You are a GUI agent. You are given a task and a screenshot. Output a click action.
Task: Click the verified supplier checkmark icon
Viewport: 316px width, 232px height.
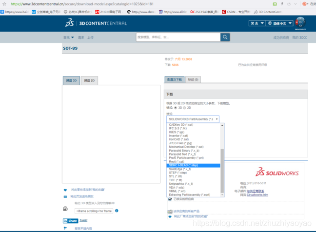[170, 199]
